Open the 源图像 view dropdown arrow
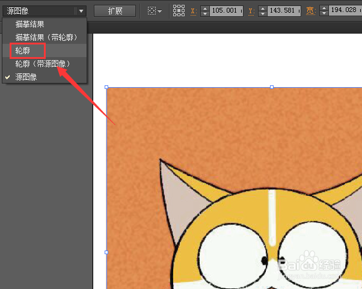 81,11
